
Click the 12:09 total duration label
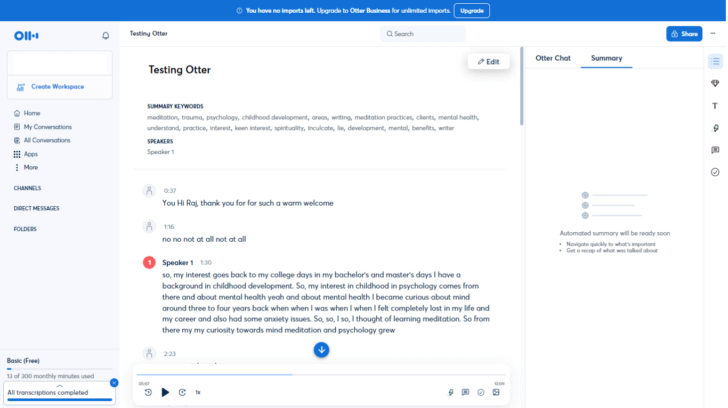[x=499, y=383]
